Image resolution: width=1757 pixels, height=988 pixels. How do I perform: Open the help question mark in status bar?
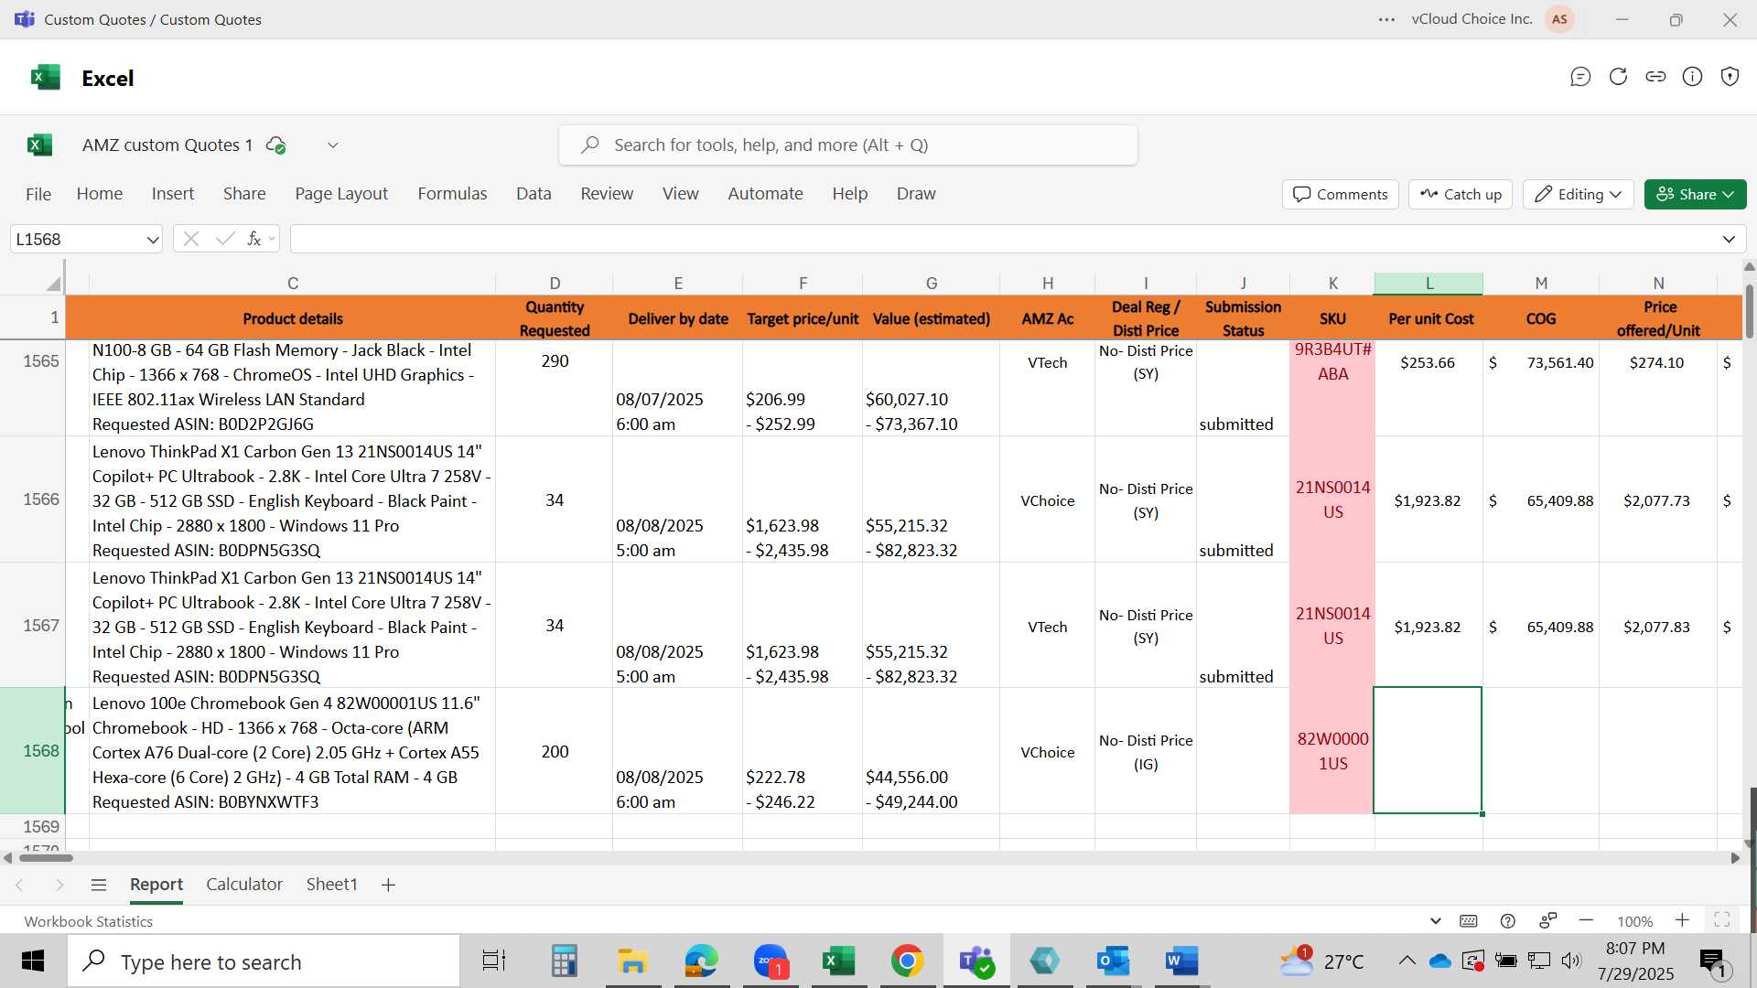[1508, 921]
